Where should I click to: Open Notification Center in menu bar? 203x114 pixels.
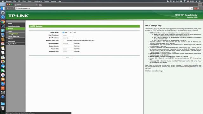(200, 1)
